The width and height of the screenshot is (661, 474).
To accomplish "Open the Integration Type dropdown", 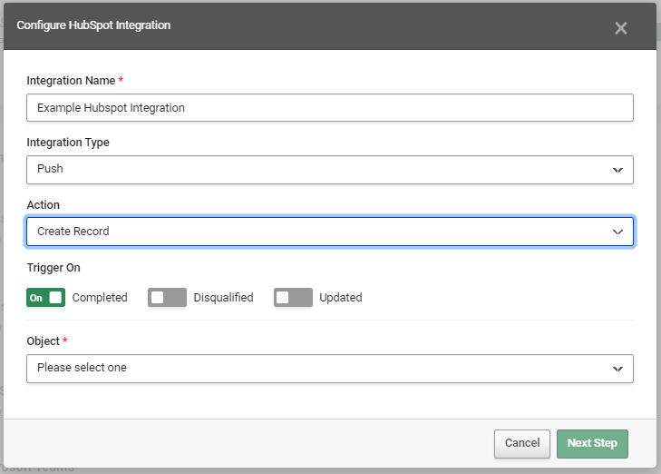I will (x=330, y=170).
